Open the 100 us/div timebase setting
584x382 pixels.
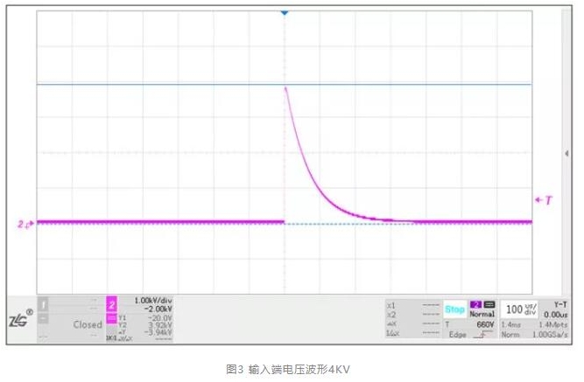point(515,309)
